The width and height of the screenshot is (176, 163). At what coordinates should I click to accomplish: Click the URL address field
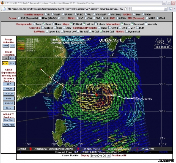[65, 9]
